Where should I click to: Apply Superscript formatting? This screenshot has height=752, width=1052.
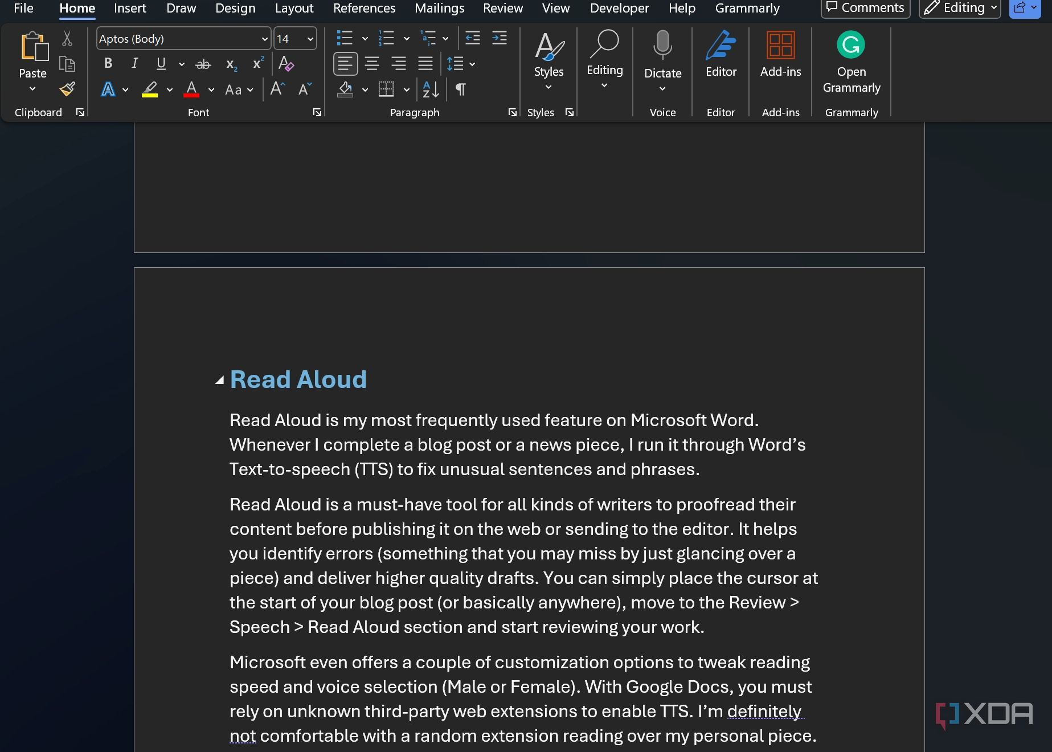point(258,63)
